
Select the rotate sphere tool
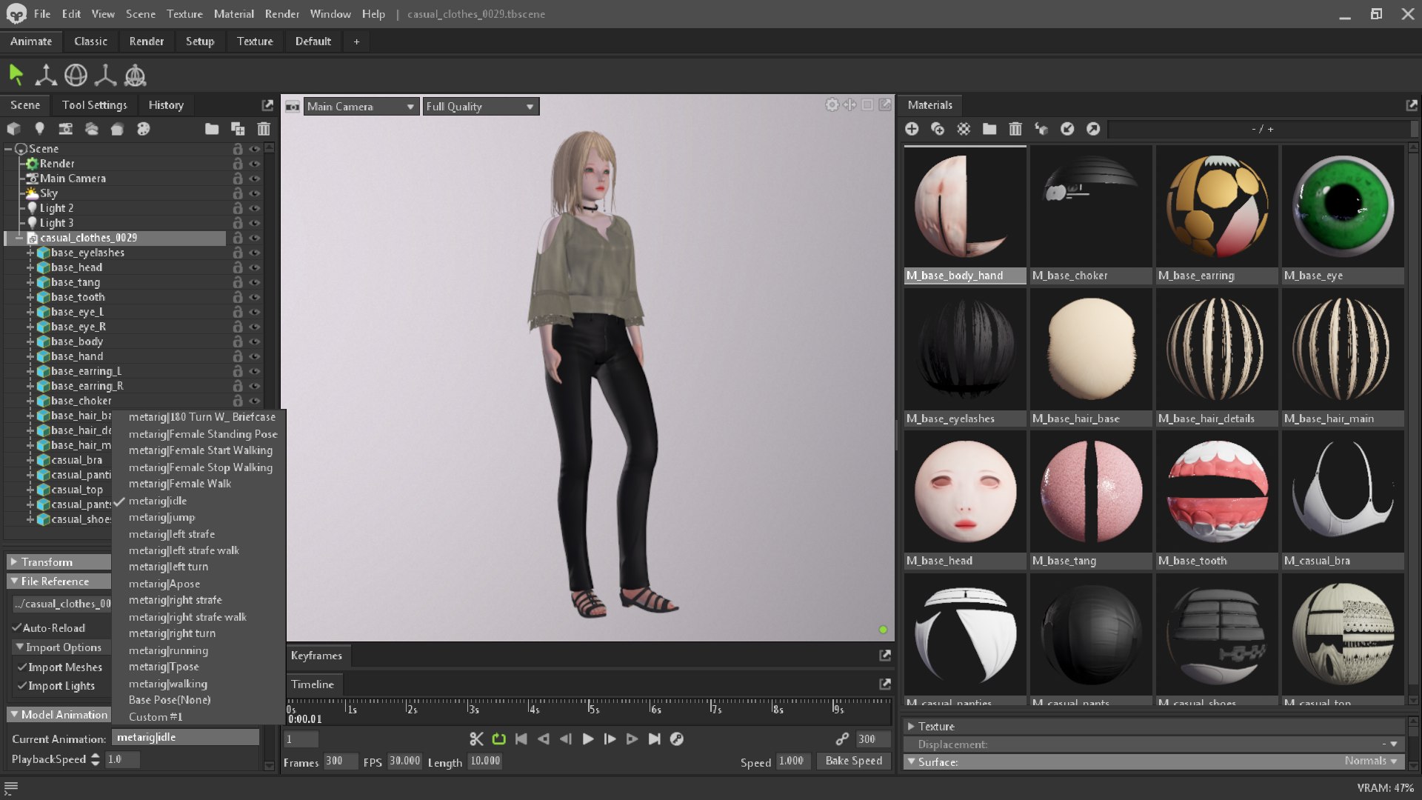[x=76, y=75]
